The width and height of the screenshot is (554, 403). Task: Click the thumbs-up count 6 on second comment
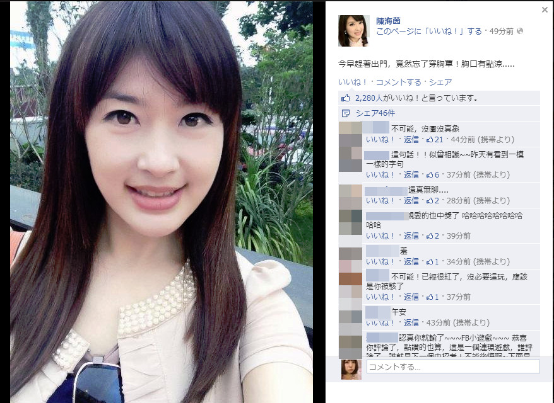[433, 175]
